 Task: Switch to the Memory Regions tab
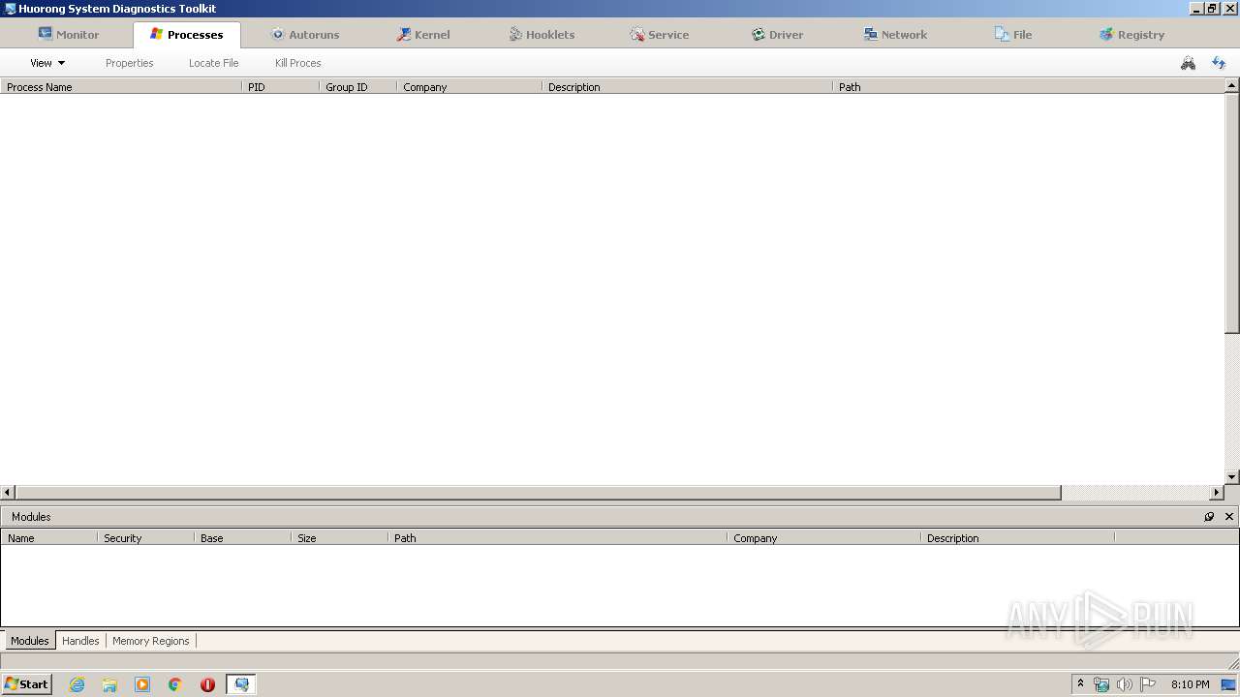pyautogui.click(x=151, y=641)
